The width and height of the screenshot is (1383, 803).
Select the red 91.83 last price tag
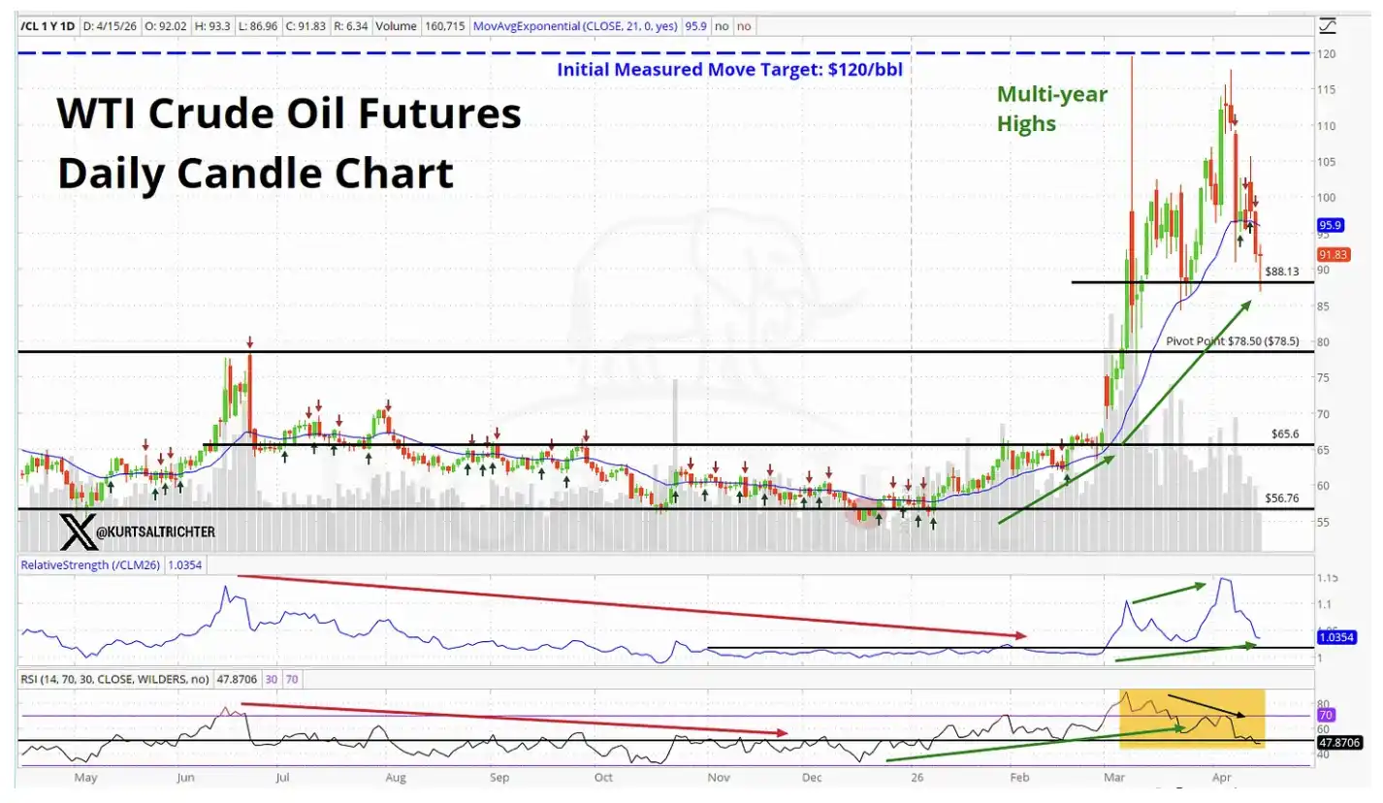click(1332, 253)
